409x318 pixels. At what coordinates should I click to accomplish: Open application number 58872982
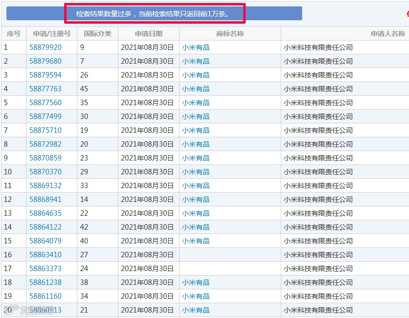[45, 144]
